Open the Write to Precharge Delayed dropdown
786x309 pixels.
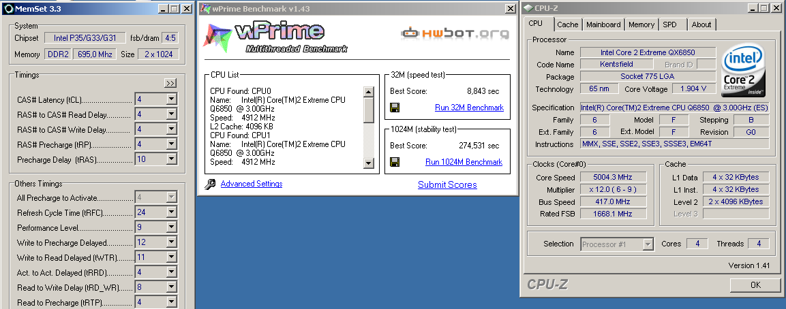tap(171, 242)
